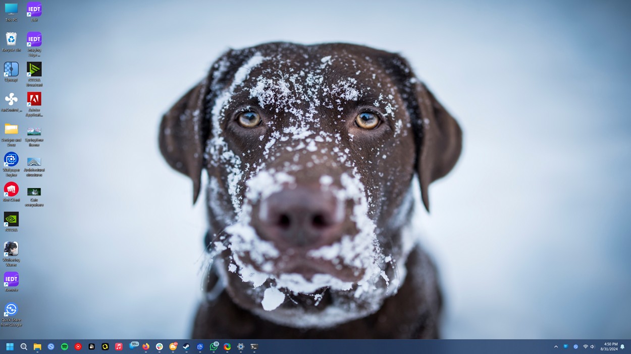This screenshot has width=631, height=354.
Task: Open the volume control slider
Action: [x=592, y=346]
